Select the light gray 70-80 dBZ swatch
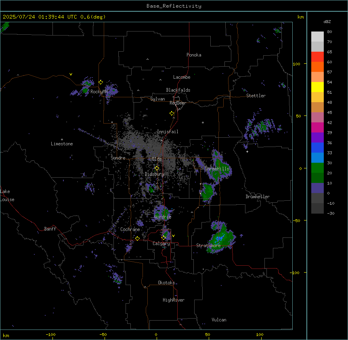The width and height of the screenshot is (348, 340). 317,37
